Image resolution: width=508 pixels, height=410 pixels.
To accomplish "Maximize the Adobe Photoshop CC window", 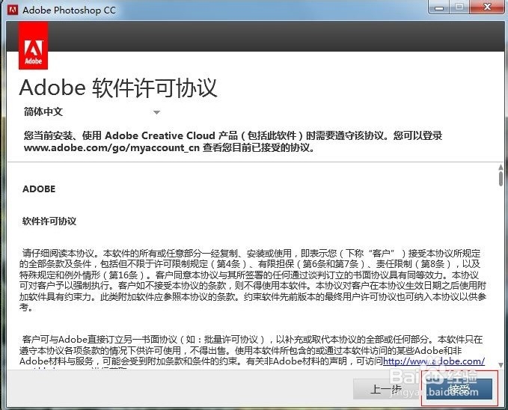I will (x=459, y=7).
